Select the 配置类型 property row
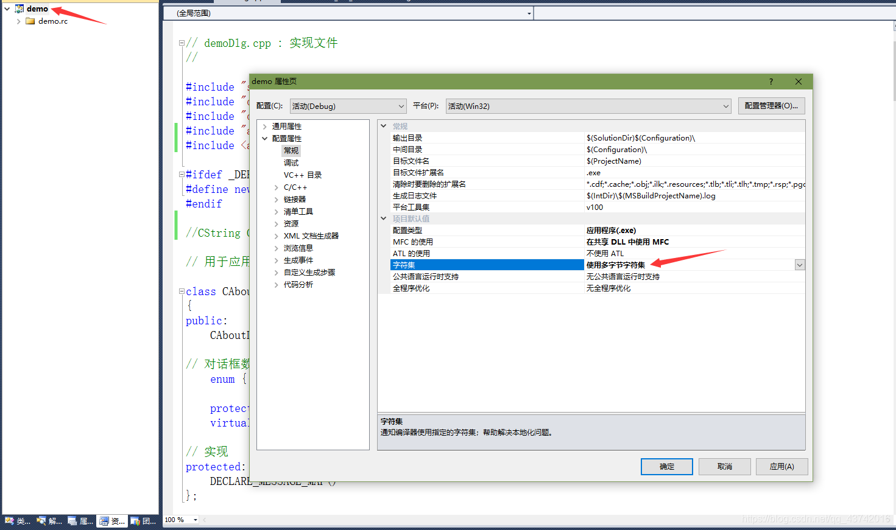Viewport: 896px width, 530px height. (x=598, y=231)
